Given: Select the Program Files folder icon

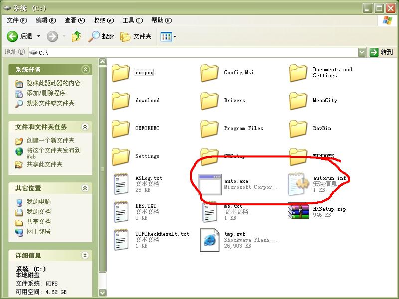Looking at the screenshot, I should [x=209, y=129].
